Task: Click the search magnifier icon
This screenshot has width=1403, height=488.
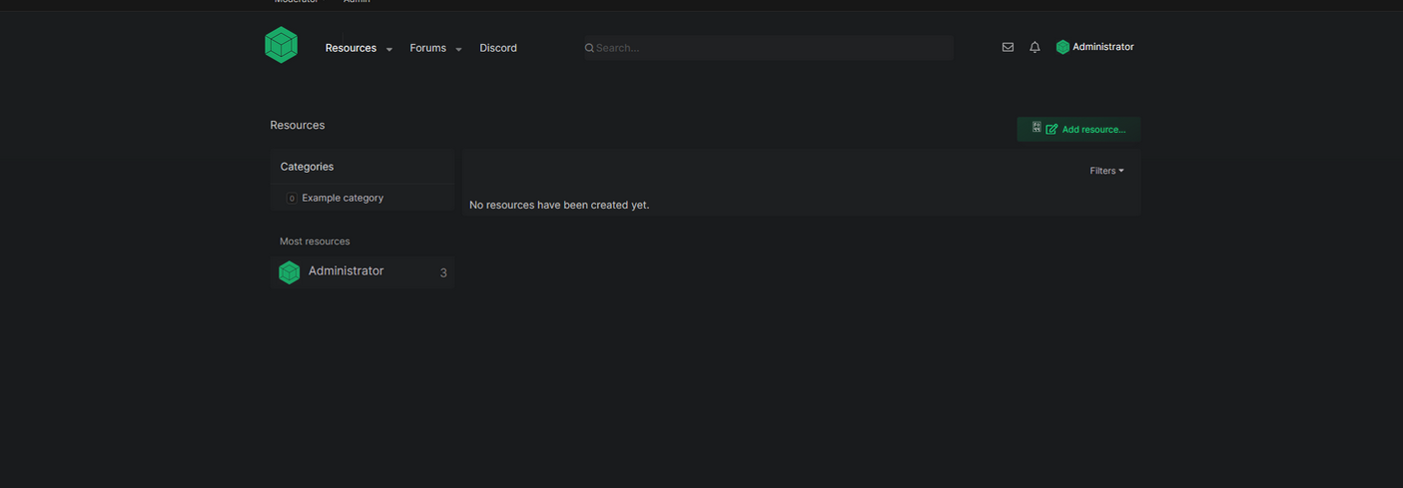Action: tap(589, 48)
